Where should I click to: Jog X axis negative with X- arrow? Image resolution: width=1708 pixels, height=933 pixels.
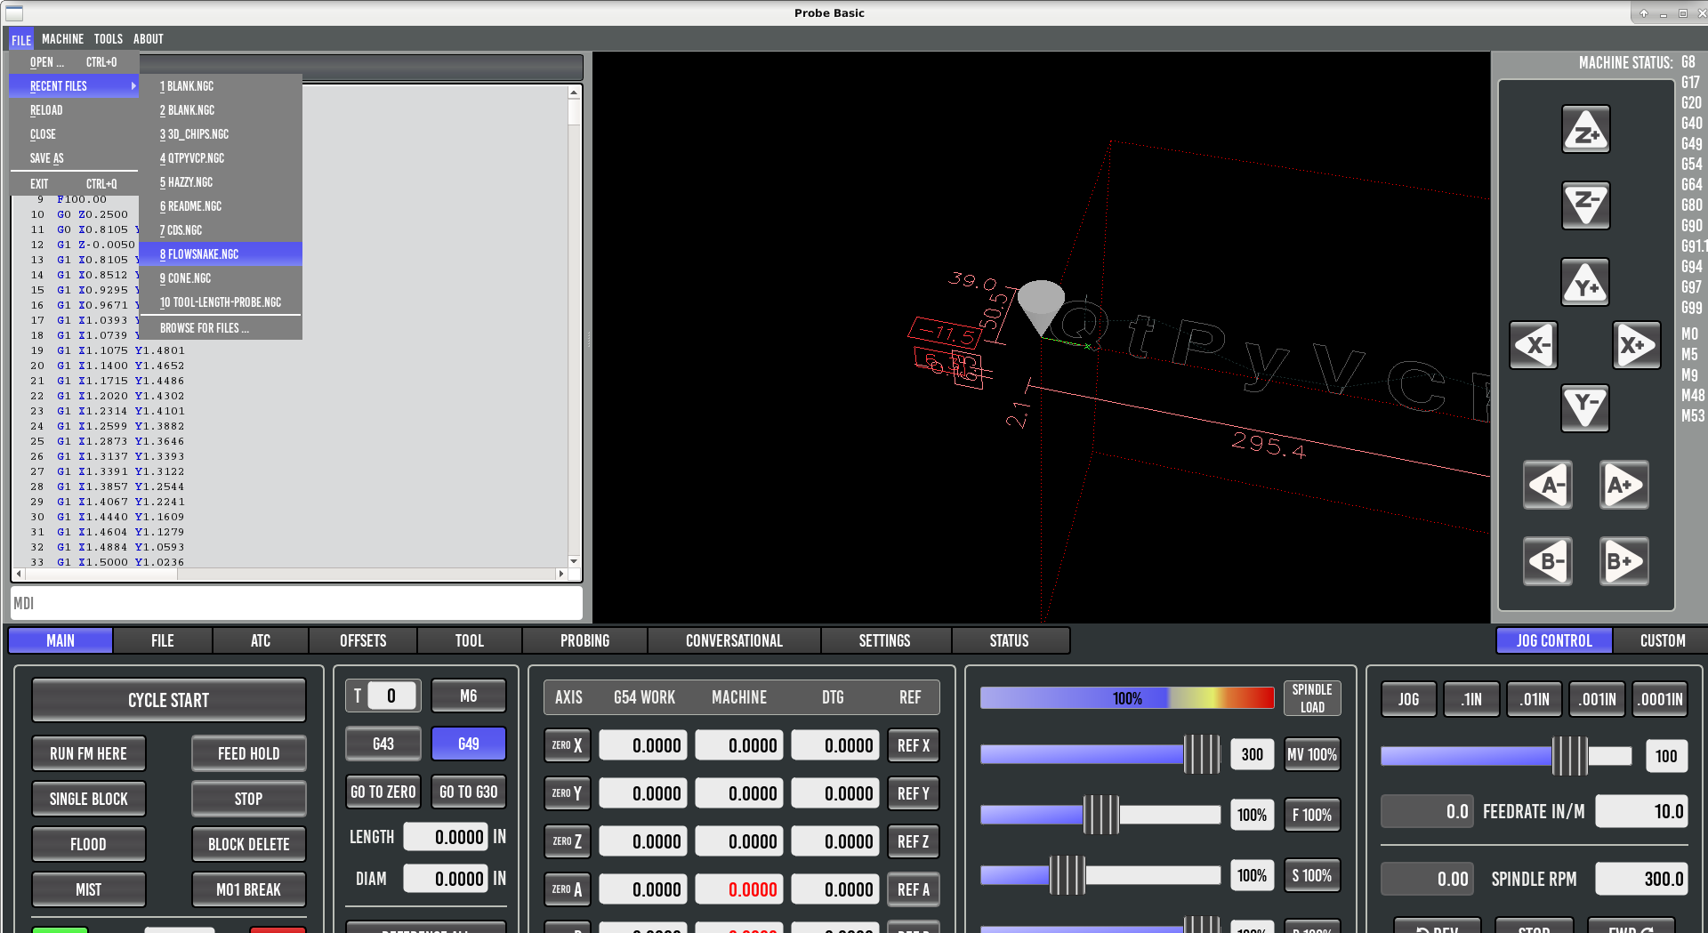tap(1535, 345)
